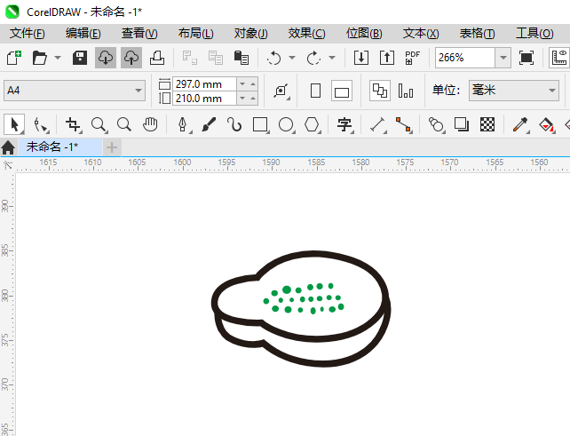Select the Pick arrow tool

[14, 124]
